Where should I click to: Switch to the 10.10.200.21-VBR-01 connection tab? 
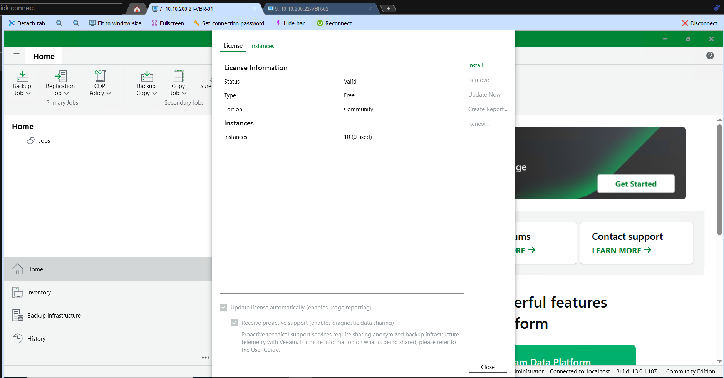[204, 9]
